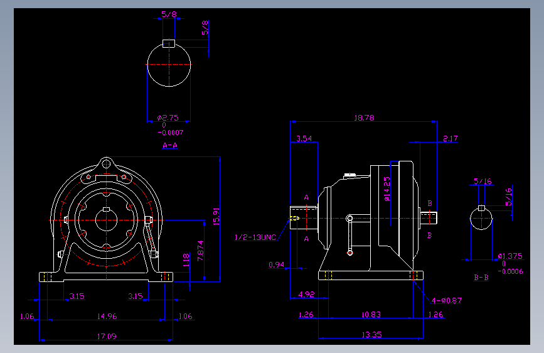Click the 4.92 dimension label

click(306, 295)
